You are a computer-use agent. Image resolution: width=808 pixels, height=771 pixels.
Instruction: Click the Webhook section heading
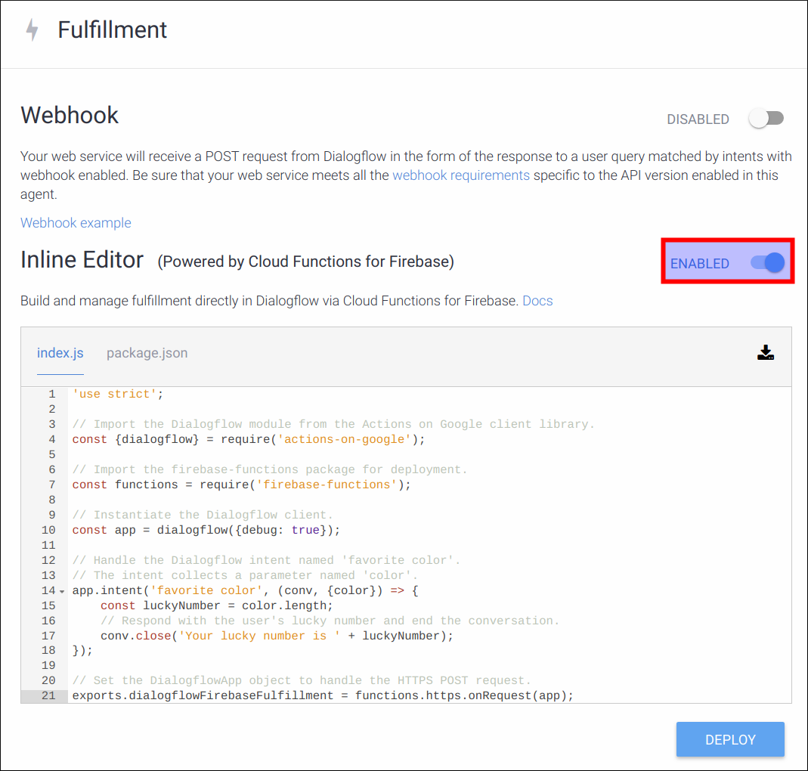[69, 116]
